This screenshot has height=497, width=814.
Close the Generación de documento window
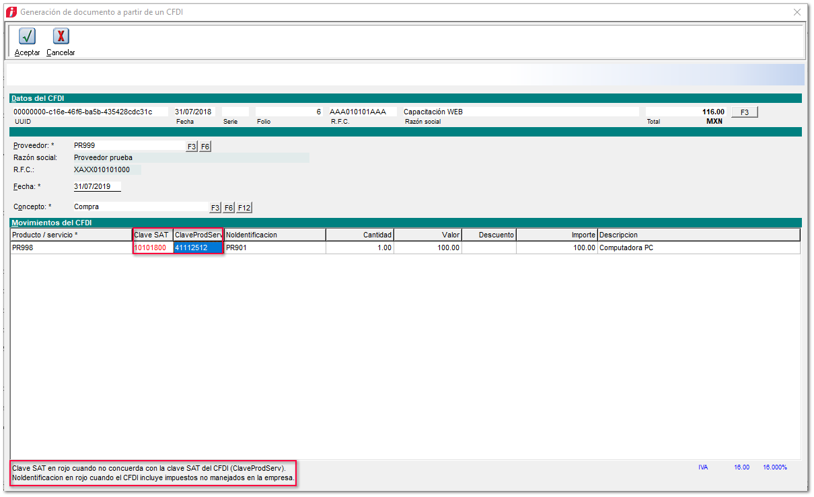pyautogui.click(x=798, y=12)
